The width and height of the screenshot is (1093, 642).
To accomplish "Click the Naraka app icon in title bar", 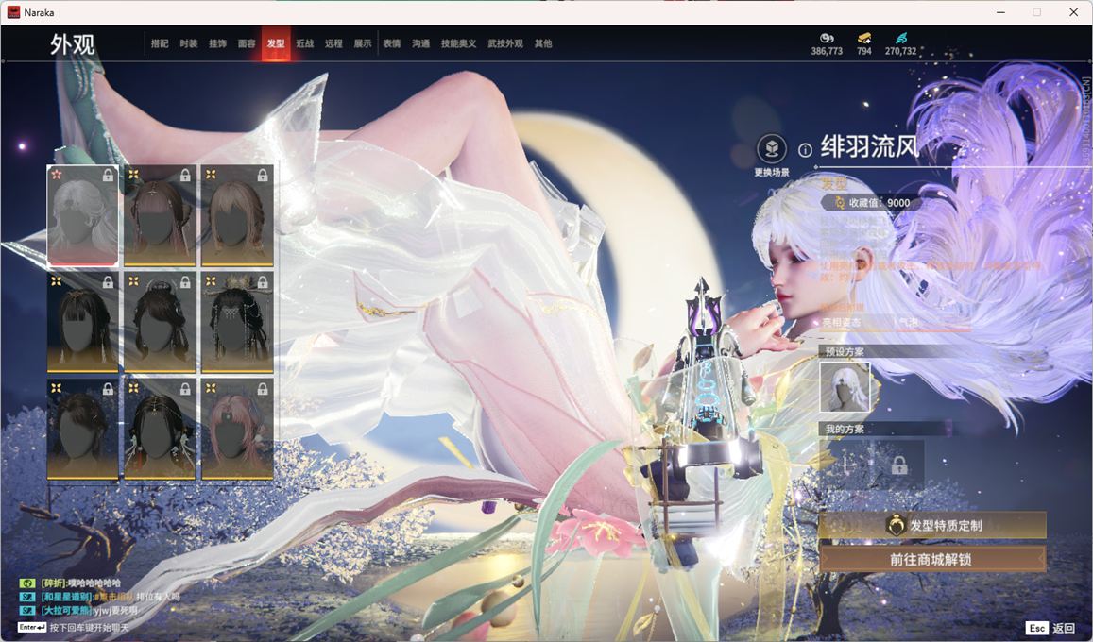I will tap(13, 12).
